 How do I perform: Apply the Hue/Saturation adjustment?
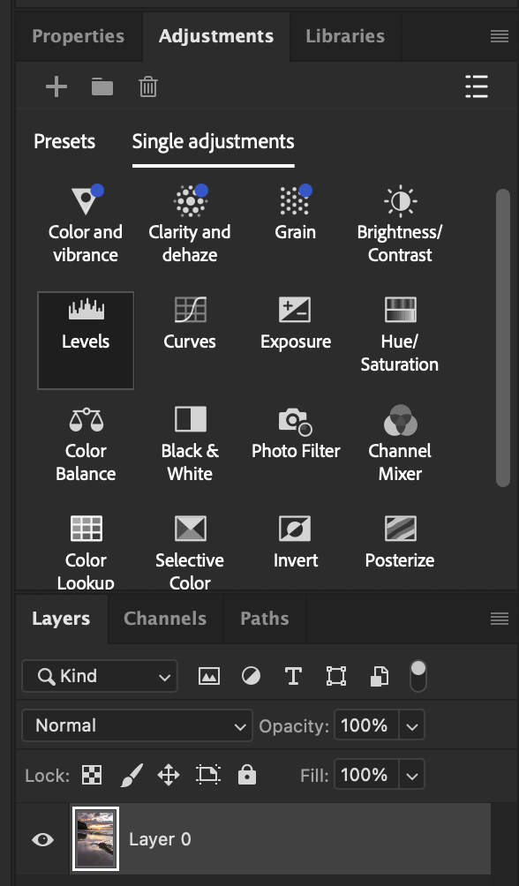point(400,334)
